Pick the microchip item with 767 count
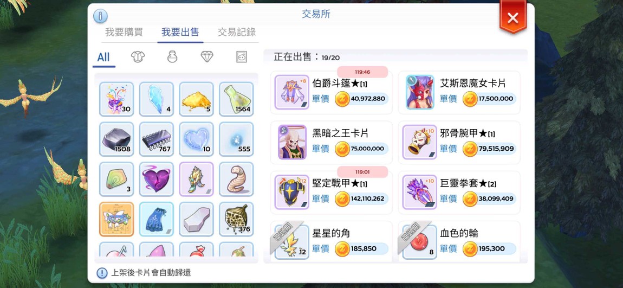 click(157, 139)
